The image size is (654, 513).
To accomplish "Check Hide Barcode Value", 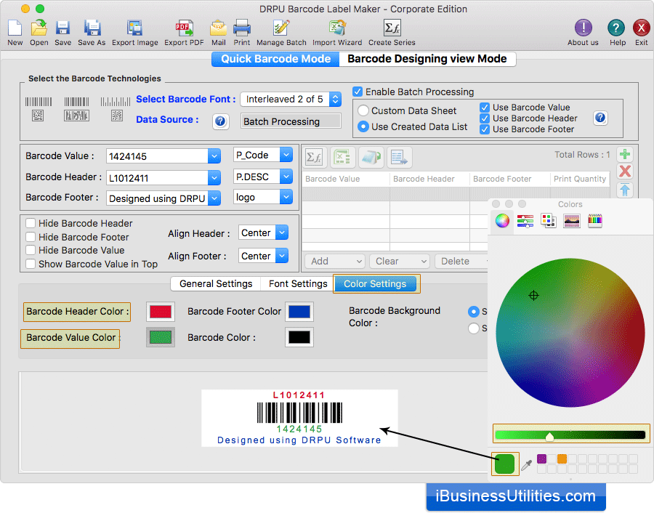I will (x=31, y=250).
